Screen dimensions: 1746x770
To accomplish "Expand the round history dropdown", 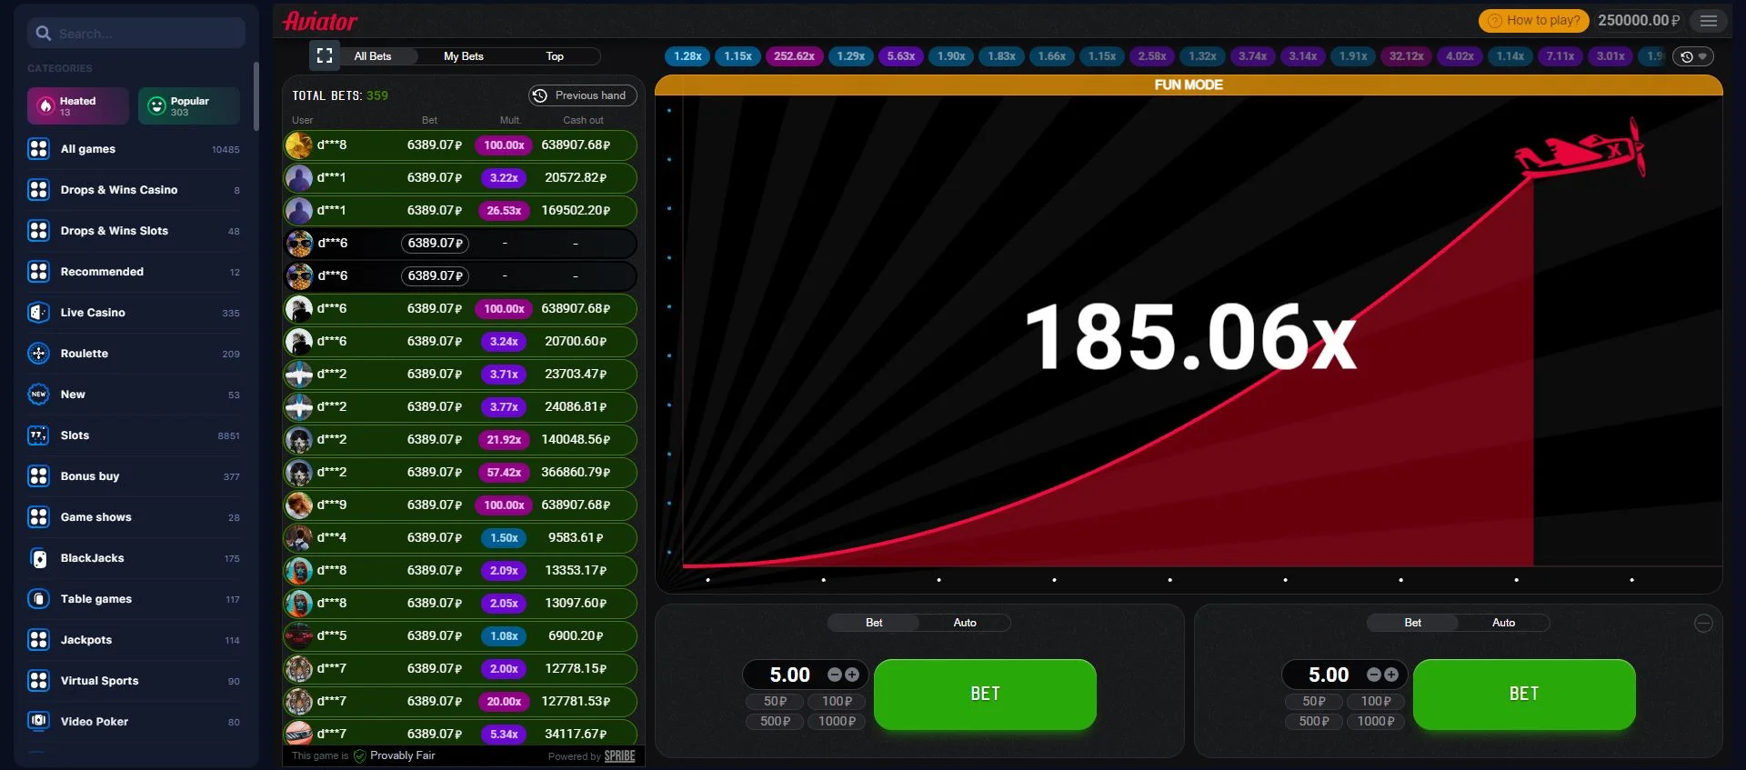I will tap(1693, 56).
